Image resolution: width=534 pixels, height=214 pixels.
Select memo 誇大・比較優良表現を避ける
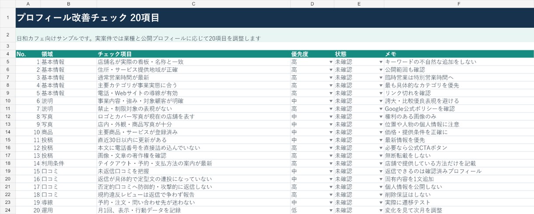pos(459,101)
